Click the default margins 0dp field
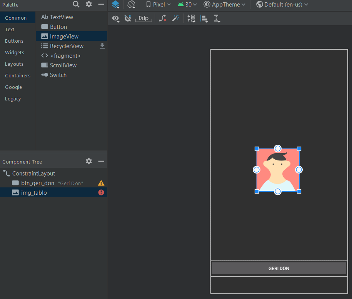Image resolution: width=352 pixels, height=299 pixels. tap(143, 18)
